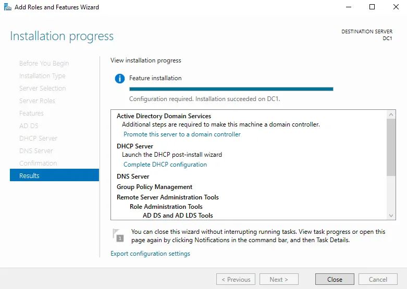This screenshot has height=289, width=407.
Task: Click Export configuration settings link
Action: tap(150, 254)
